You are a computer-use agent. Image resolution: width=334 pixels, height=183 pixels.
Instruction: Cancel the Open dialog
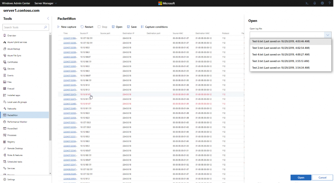click(322, 177)
